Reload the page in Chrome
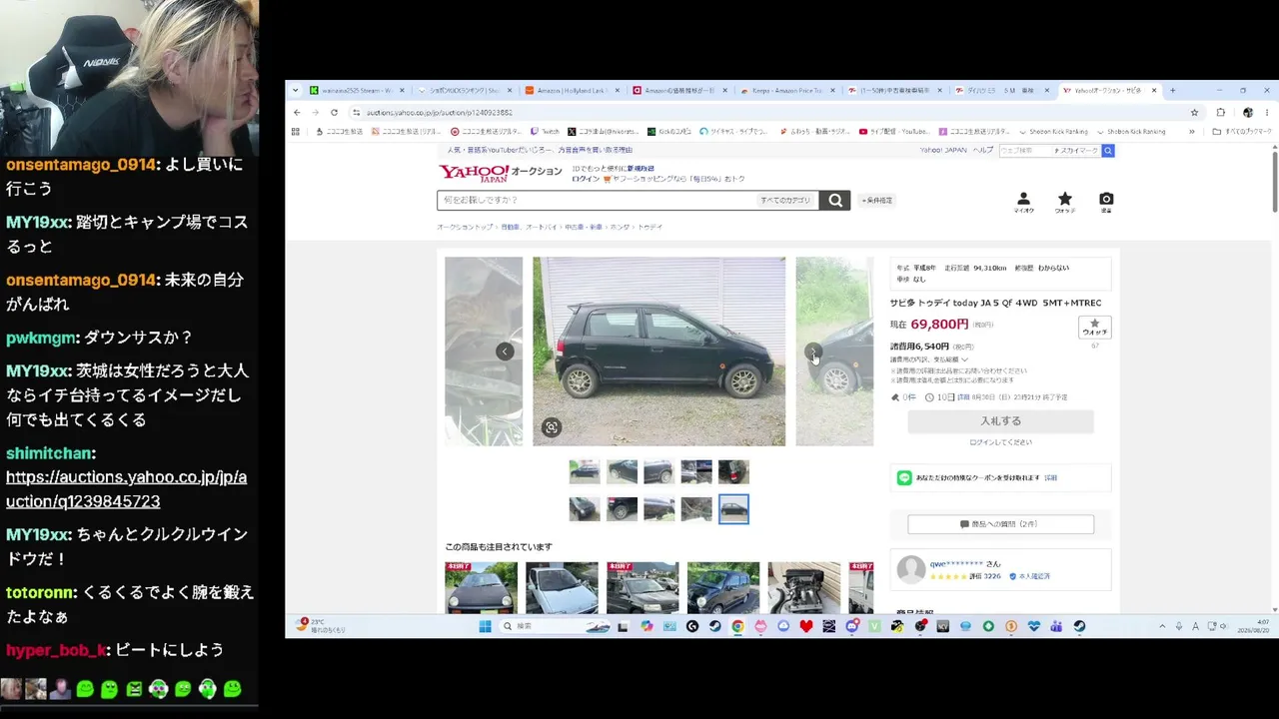This screenshot has height=719, width=1279. click(334, 113)
